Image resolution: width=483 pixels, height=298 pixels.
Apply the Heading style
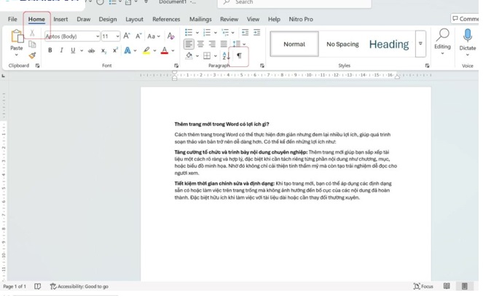point(389,44)
